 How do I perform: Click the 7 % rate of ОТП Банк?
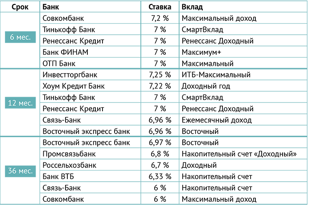(160, 63)
